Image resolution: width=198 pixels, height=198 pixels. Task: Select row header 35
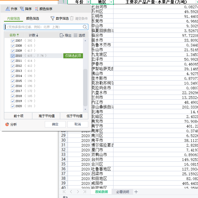tap(63, 164)
